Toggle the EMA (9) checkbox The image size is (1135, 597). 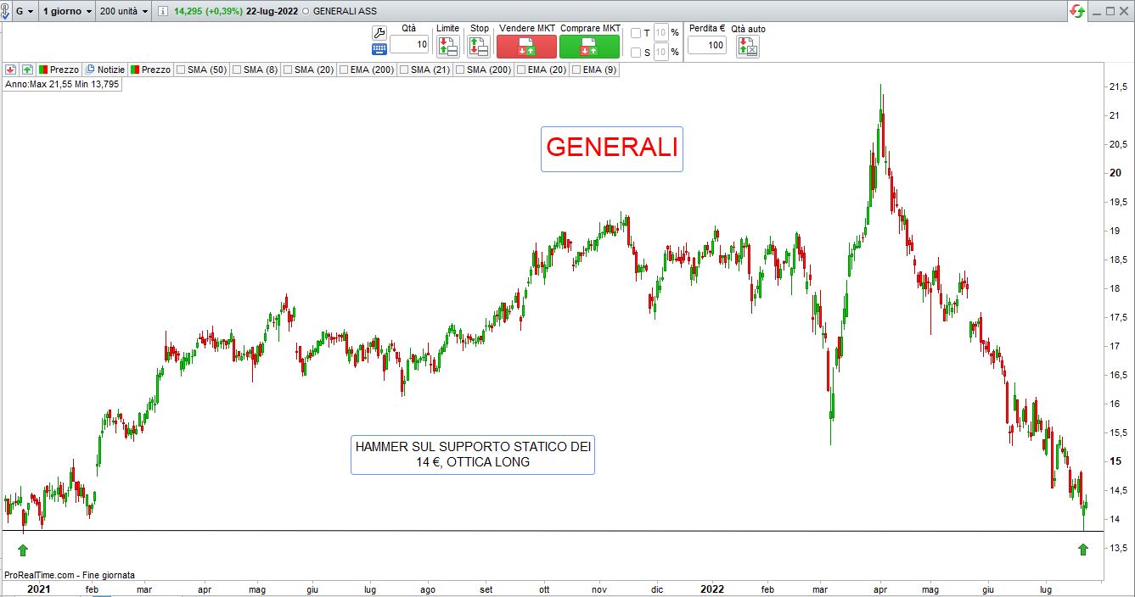[x=576, y=70]
